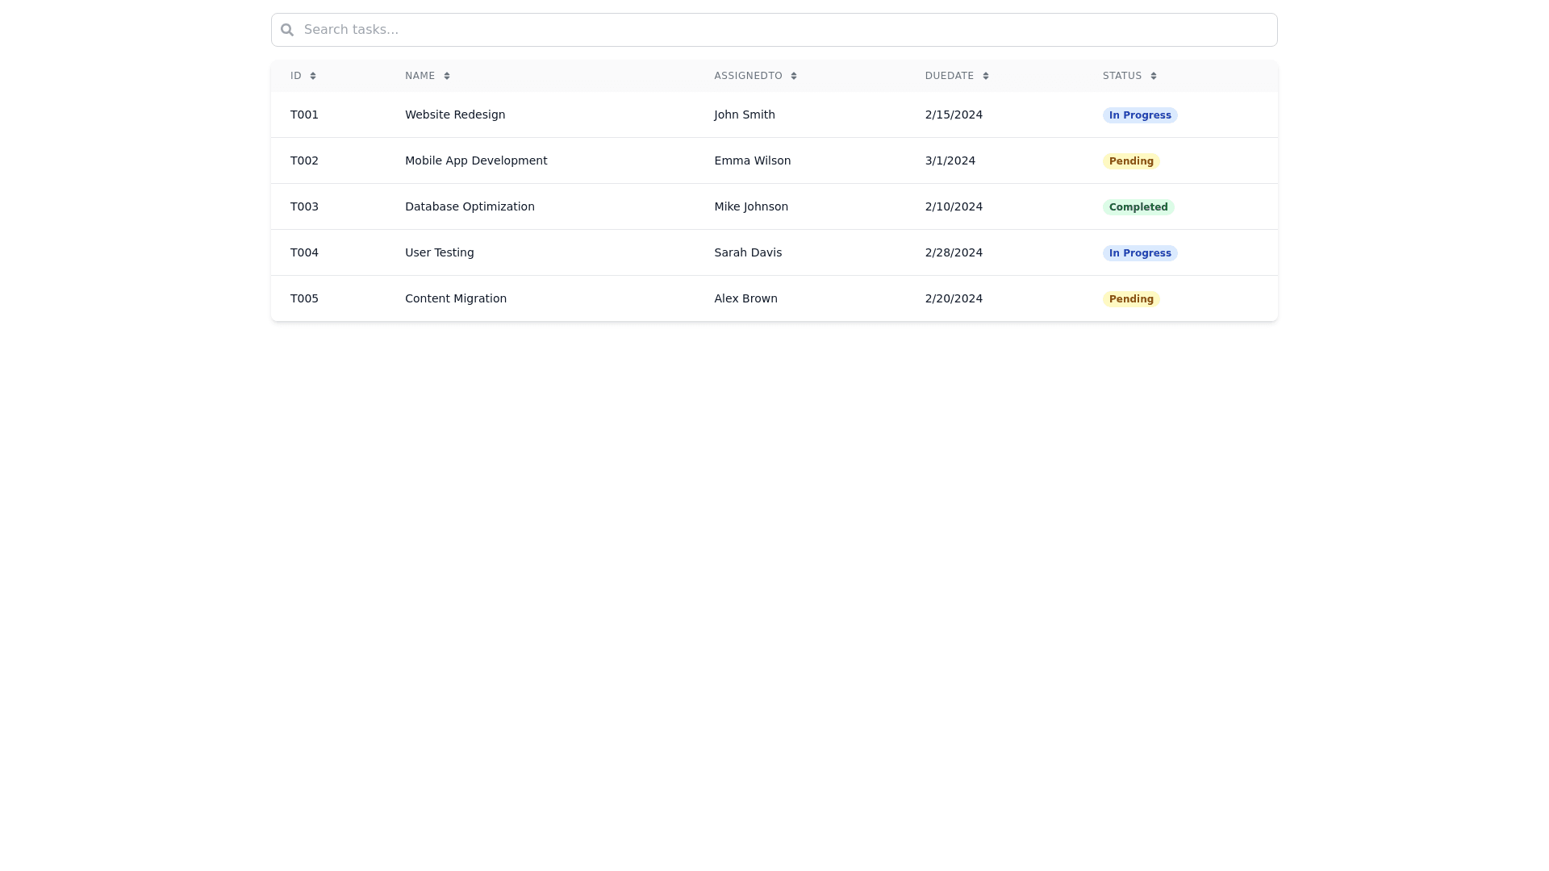Click Status column sort icon
Screen dimensions: 1549x871
click(x=1154, y=76)
